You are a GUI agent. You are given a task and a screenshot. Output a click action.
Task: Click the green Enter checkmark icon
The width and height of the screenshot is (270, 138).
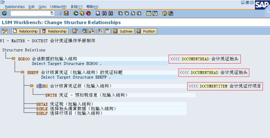pyautogui.click(x=4, y=13)
